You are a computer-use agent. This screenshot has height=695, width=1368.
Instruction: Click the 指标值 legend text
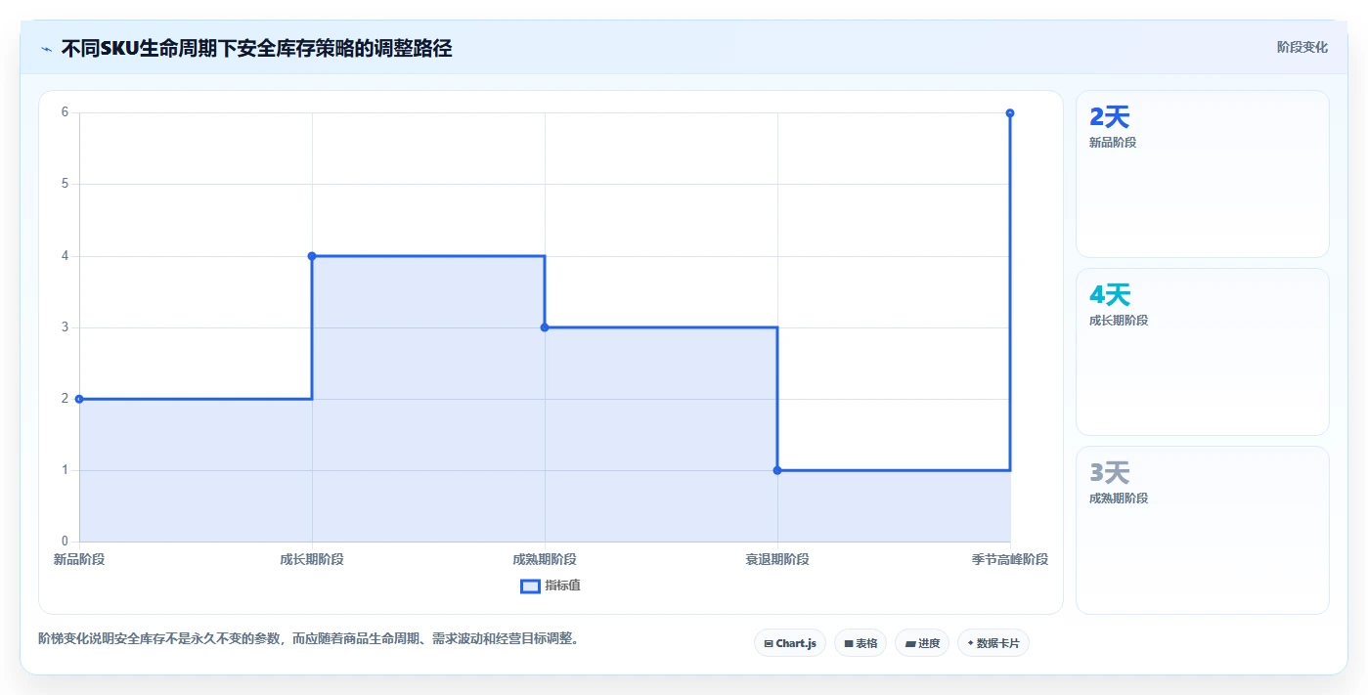click(562, 586)
